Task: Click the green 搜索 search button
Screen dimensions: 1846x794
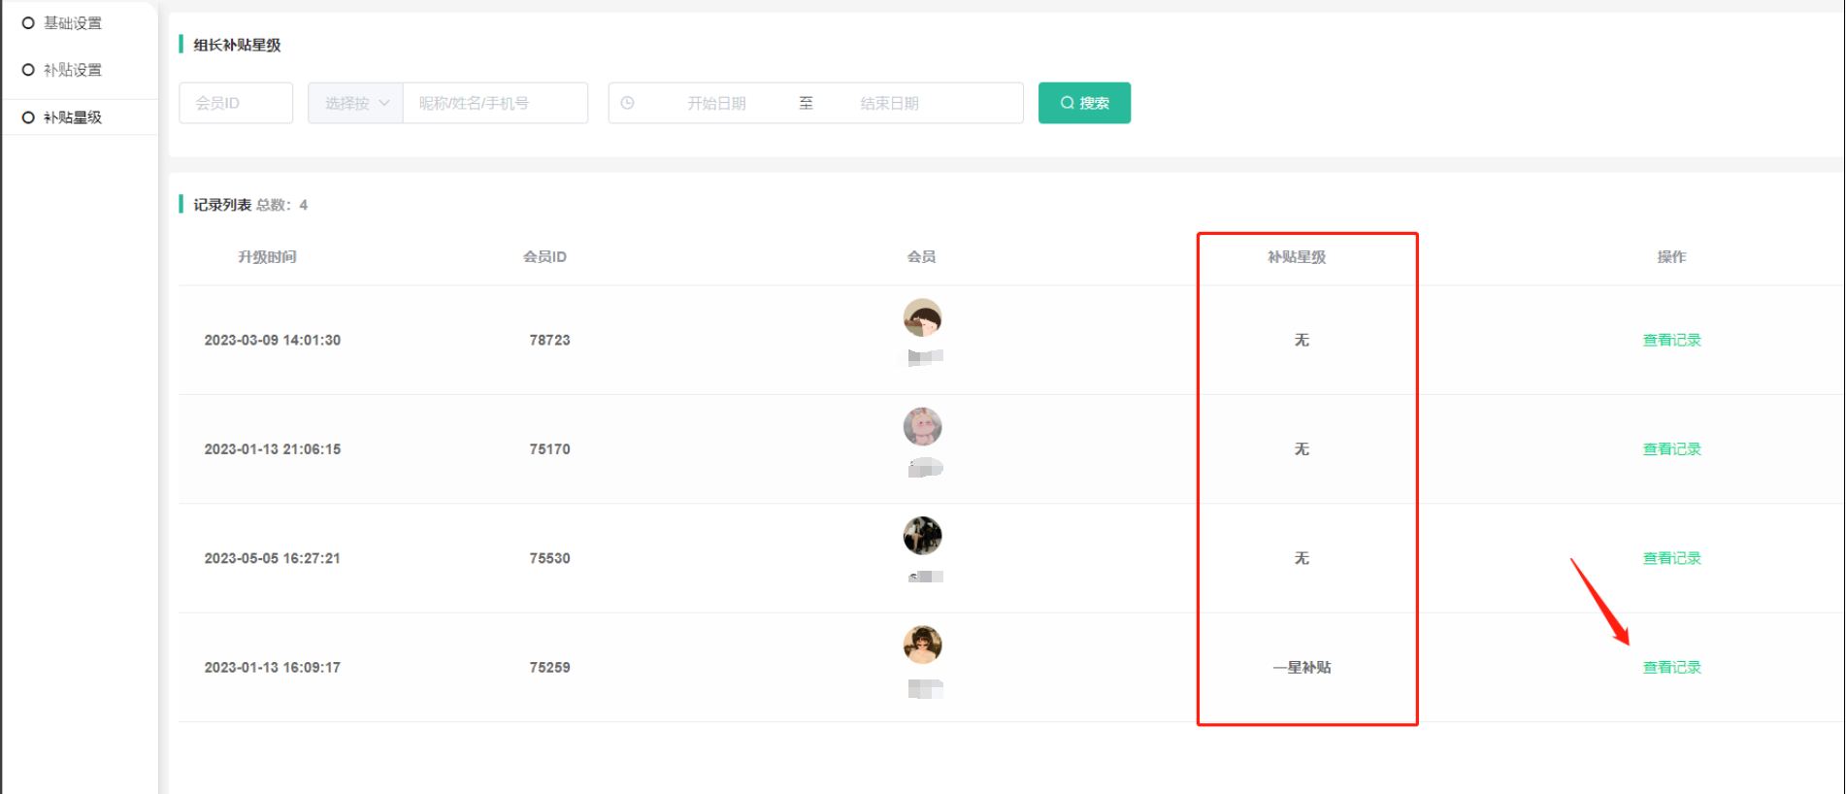Action: point(1084,103)
